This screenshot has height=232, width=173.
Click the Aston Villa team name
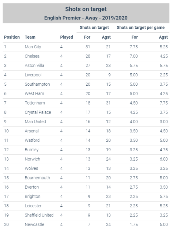(x=34, y=66)
